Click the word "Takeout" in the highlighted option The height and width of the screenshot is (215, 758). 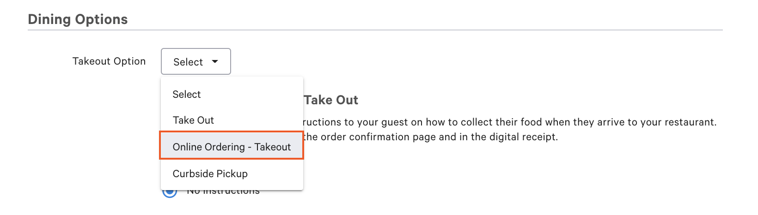click(x=273, y=147)
